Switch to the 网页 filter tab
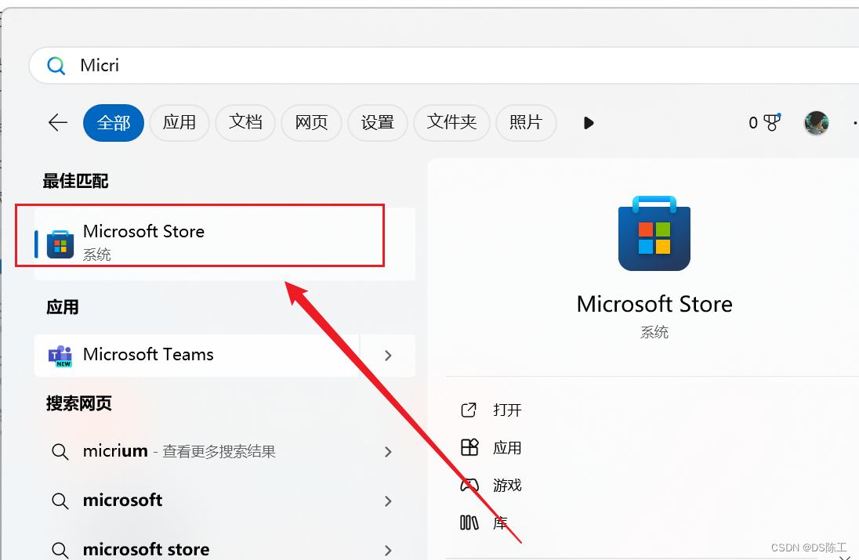The width and height of the screenshot is (859, 560). (311, 123)
